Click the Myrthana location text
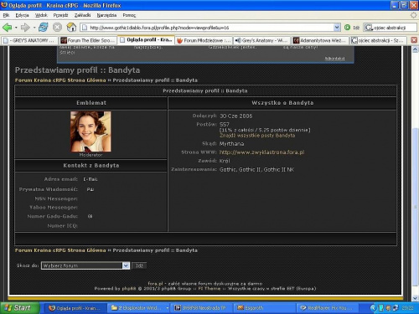 pos(231,144)
